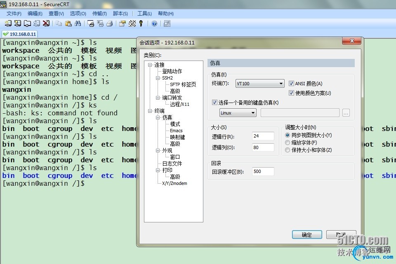Open the 编辑 menu
The width and height of the screenshot is (396, 264).
[x=35, y=14]
